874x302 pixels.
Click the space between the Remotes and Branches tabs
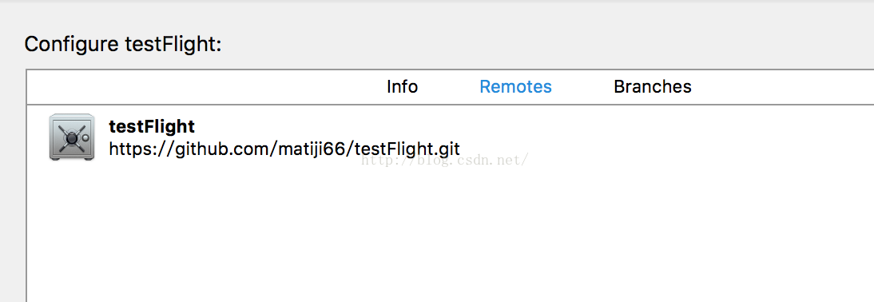point(583,87)
